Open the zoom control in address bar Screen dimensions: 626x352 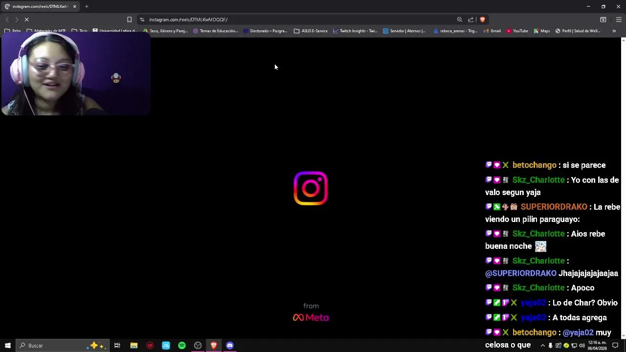(x=459, y=20)
